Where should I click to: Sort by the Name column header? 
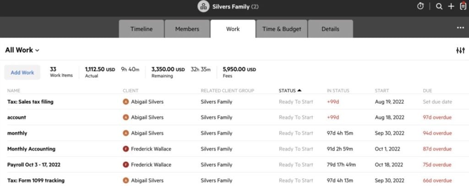point(14,91)
